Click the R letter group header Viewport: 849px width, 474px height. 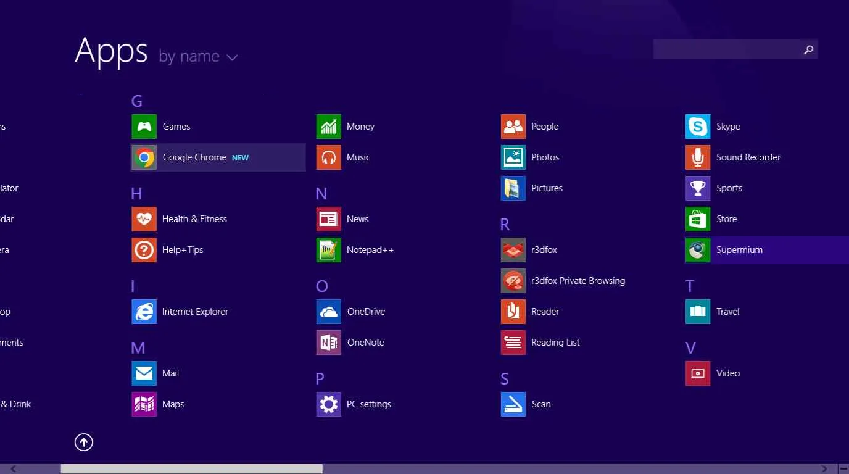(x=505, y=225)
